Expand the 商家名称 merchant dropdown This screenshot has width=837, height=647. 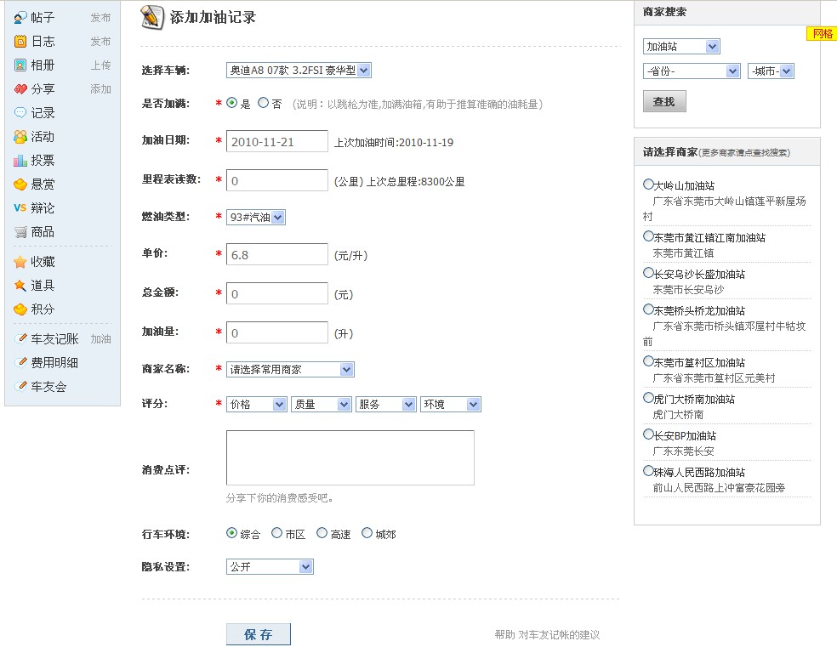[x=290, y=369]
